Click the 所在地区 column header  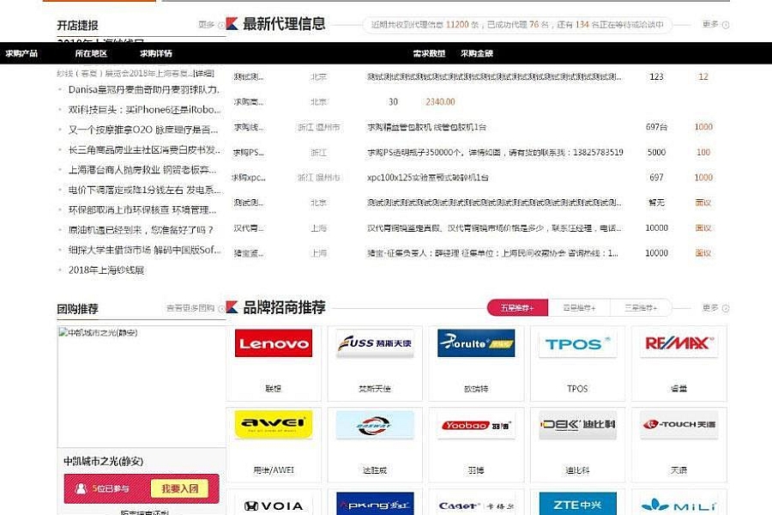point(91,53)
